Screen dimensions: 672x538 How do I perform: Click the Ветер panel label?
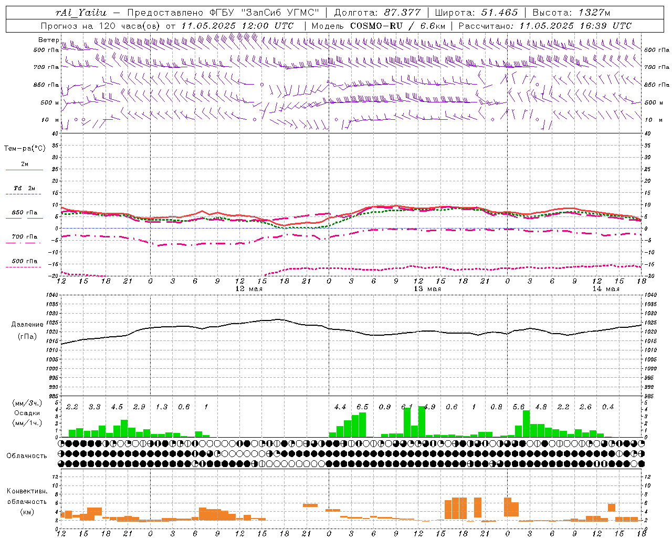click(x=48, y=40)
